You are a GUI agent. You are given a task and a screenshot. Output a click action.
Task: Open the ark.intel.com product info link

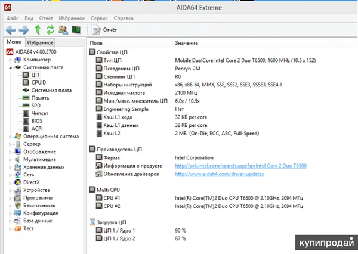tap(240, 165)
